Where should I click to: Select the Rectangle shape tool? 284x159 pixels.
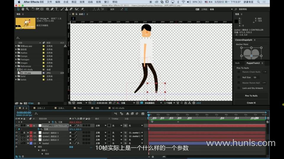(47, 9)
